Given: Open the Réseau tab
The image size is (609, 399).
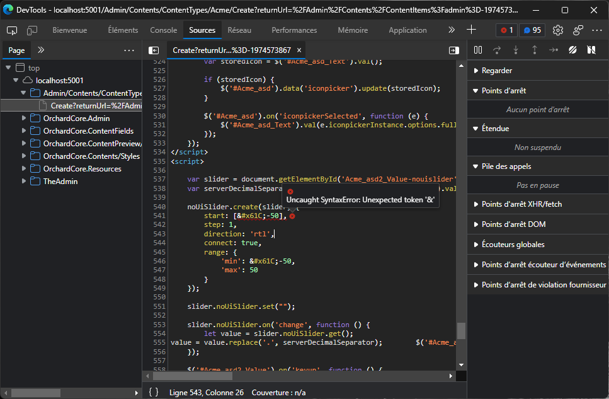Looking at the screenshot, I should pos(239,30).
